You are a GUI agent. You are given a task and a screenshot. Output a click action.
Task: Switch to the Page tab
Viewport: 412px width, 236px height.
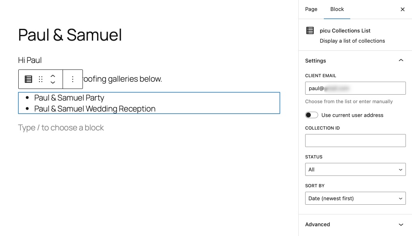[x=311, y=9]
